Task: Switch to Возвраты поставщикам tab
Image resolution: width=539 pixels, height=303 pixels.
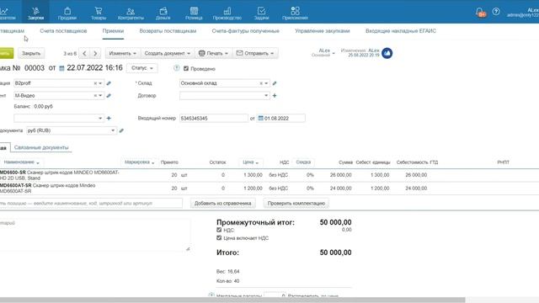Action: (168, 31)
